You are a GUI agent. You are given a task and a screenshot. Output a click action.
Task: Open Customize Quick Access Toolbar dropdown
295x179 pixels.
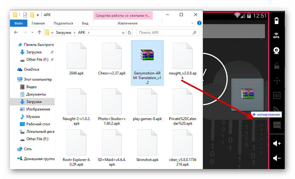coord(38,15)
